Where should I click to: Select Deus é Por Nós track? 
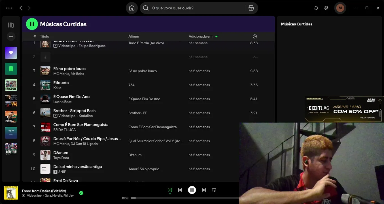tap(87, 139)
